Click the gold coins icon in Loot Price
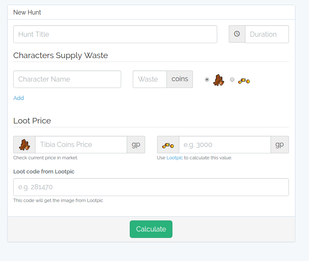The width and height of the screenshot is (309, 261). point(168,145)
